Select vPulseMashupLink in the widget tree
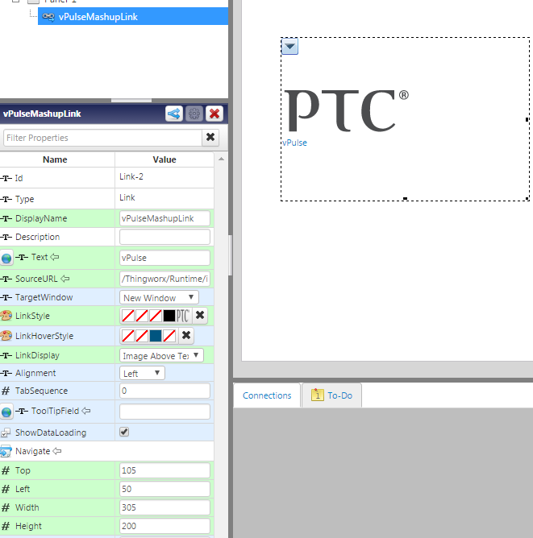 click(132, 16)
